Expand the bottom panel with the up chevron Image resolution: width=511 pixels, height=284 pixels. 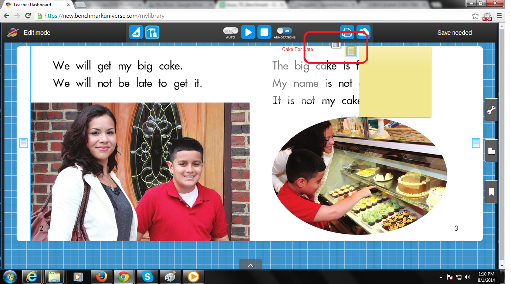pos(250,265)
